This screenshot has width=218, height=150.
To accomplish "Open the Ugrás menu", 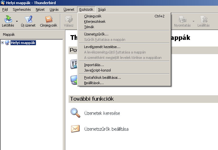I will [x=54, y=9].
